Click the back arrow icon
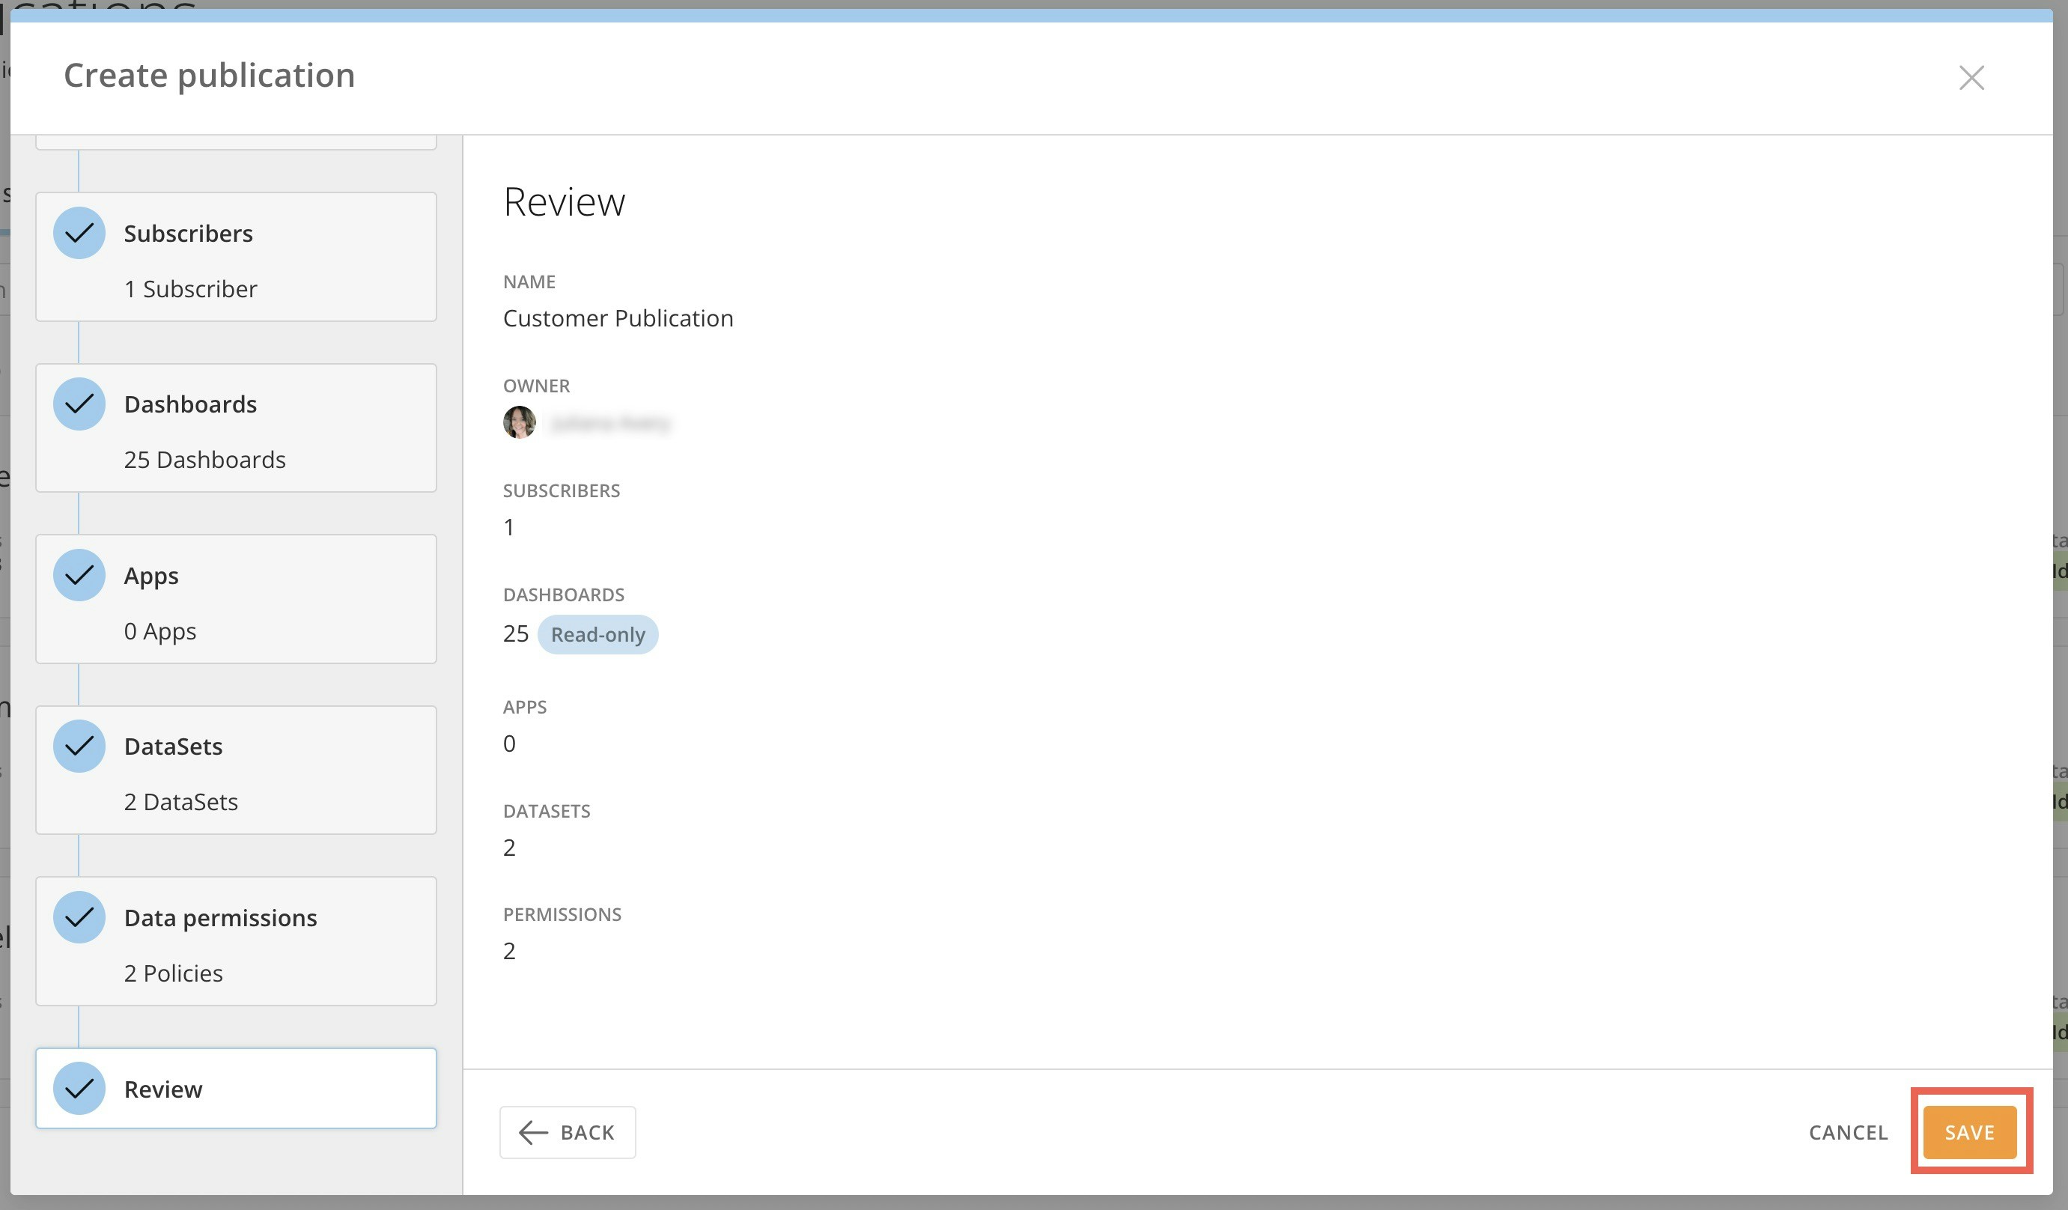 click(533, 1132)
